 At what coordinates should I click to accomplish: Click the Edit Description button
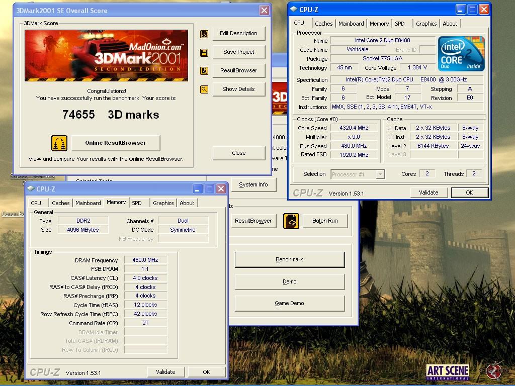pos(238,34)
